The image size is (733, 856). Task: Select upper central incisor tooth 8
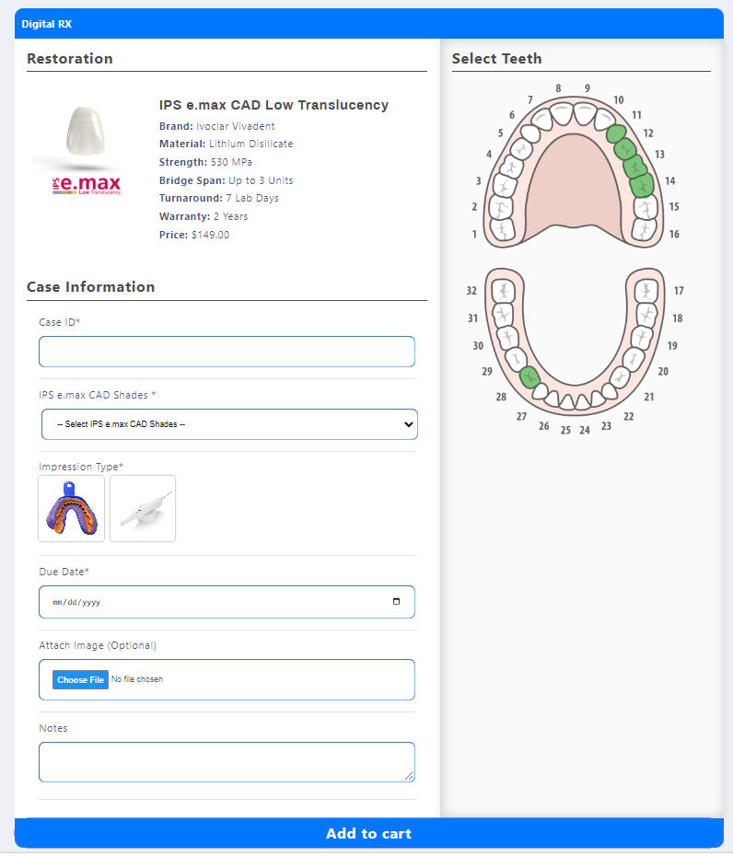pyautogui.click(x=561, y=114)
